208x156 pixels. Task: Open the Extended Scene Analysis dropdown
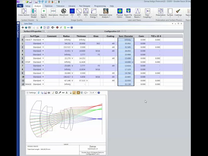point(106,13)
